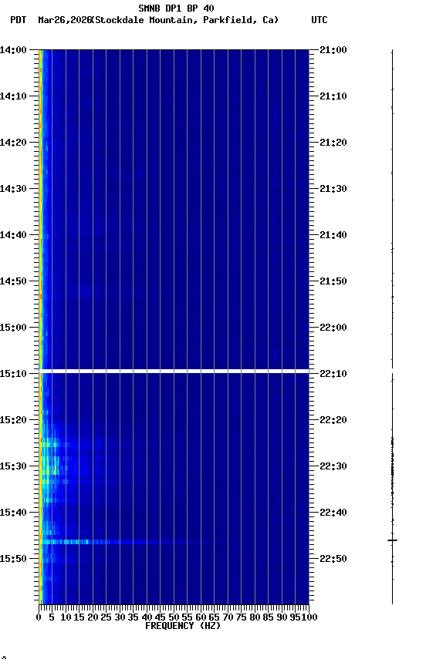Click the '40' frequency axis label
The height and width of the screenshot is (666, 426).
click(147, 617)
